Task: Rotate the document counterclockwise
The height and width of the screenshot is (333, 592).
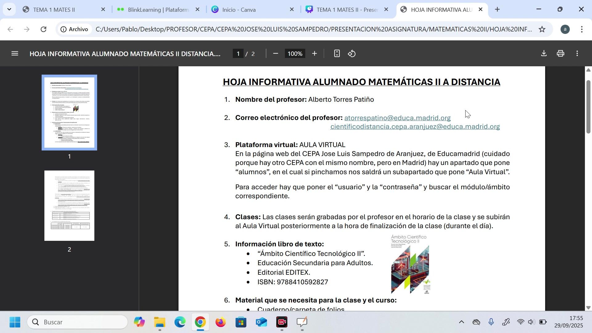Action: [x=352, y=54]
